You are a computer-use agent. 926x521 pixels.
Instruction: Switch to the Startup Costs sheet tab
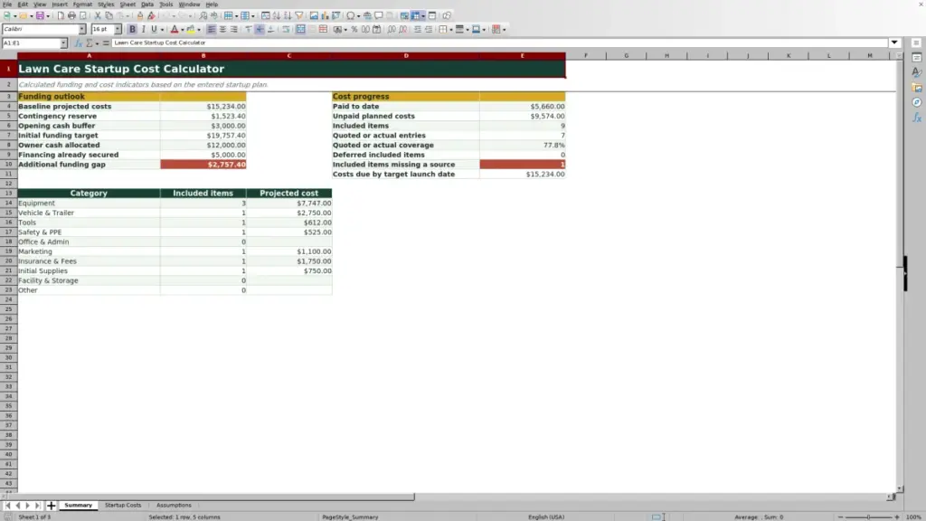(x=123, y=505)
